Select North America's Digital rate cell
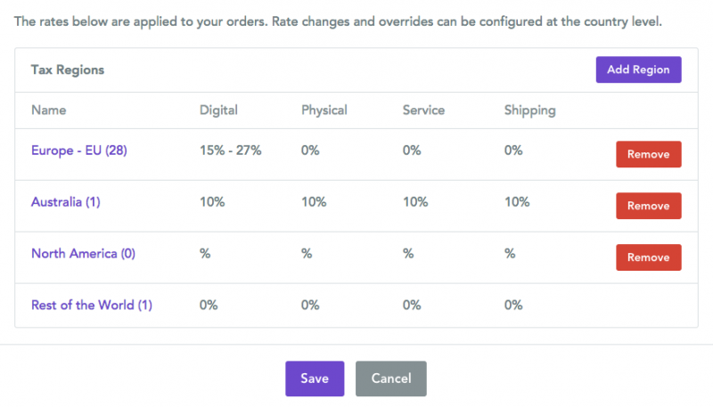This screenshot has width=713, height=407. [205, 254]
